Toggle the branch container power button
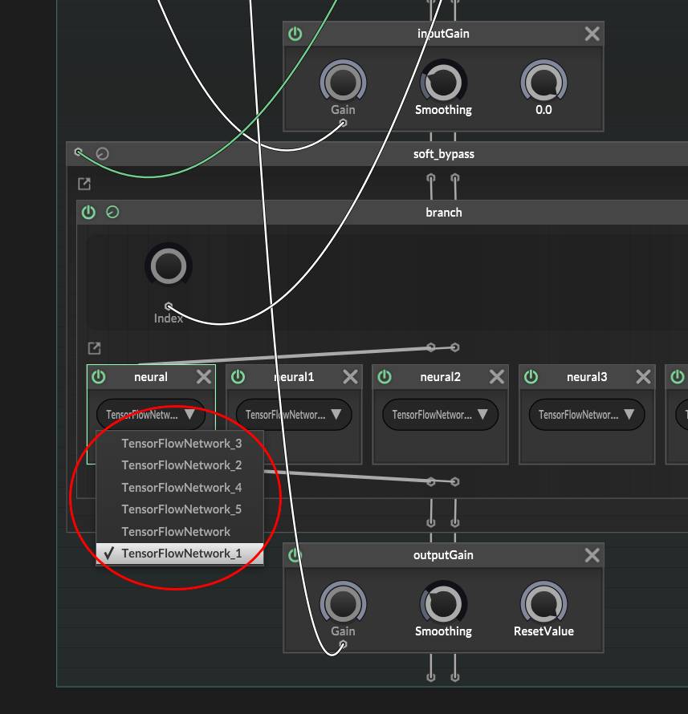The width and height of the screenshot is (688, 714). (x=88, y=213)
